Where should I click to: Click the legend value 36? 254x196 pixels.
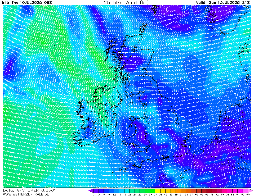155,194
